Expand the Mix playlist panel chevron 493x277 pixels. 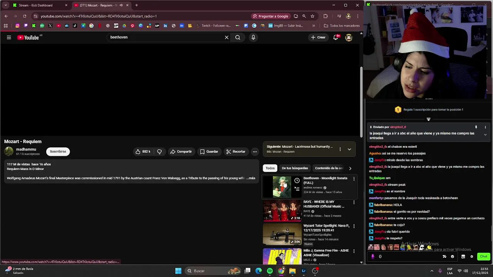pyautogui.click(x=349, y=149)
